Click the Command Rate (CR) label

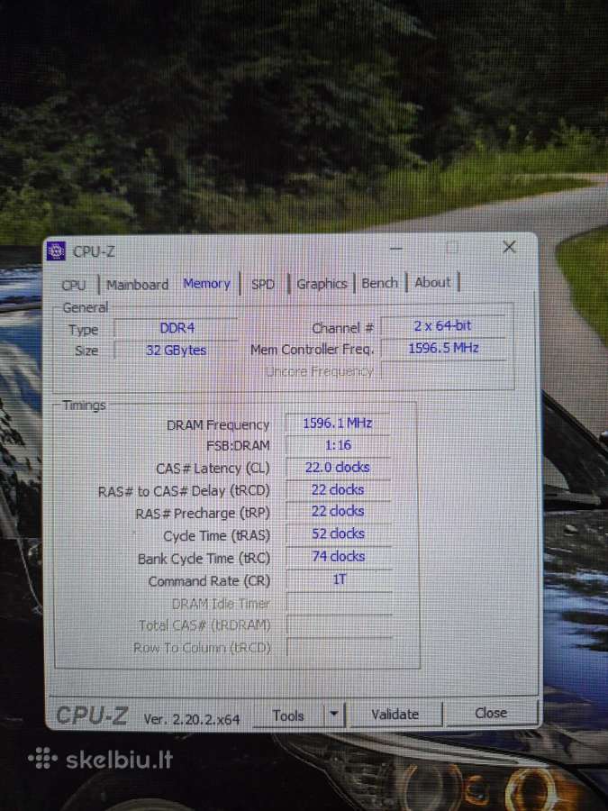point(209,581)
